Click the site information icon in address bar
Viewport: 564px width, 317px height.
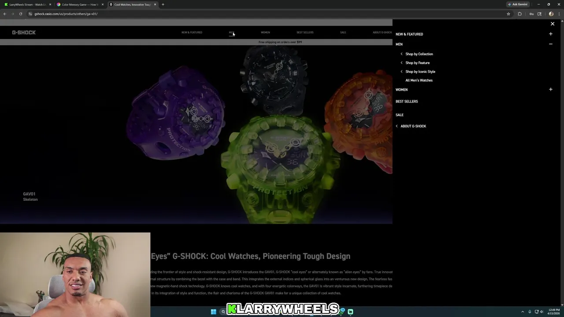tap(30, 14)
